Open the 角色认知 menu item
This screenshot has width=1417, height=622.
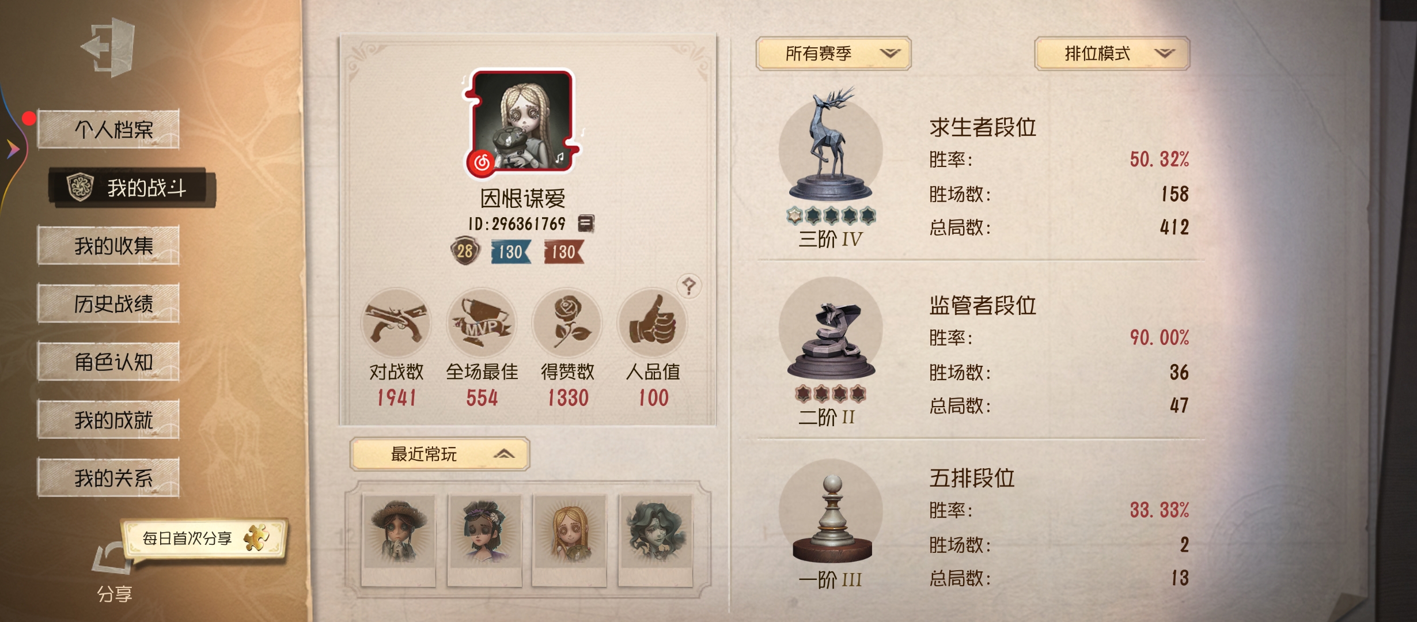[x=108, y=362]
